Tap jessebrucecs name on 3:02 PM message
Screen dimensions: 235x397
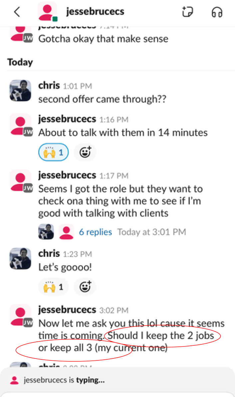point(67,310)
